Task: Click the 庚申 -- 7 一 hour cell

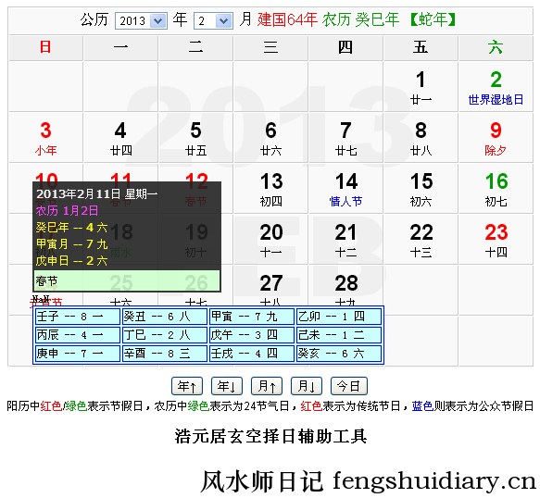Action: pos(78,354)
